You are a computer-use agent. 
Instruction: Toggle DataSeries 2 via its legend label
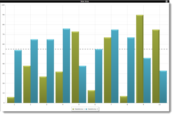(x=93, y=109)
